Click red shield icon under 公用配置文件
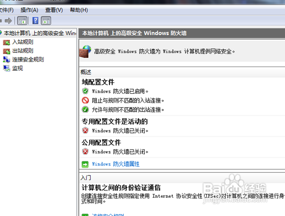Image resolution: width=285 pixels, height=216 pixels. coord(85,152)
